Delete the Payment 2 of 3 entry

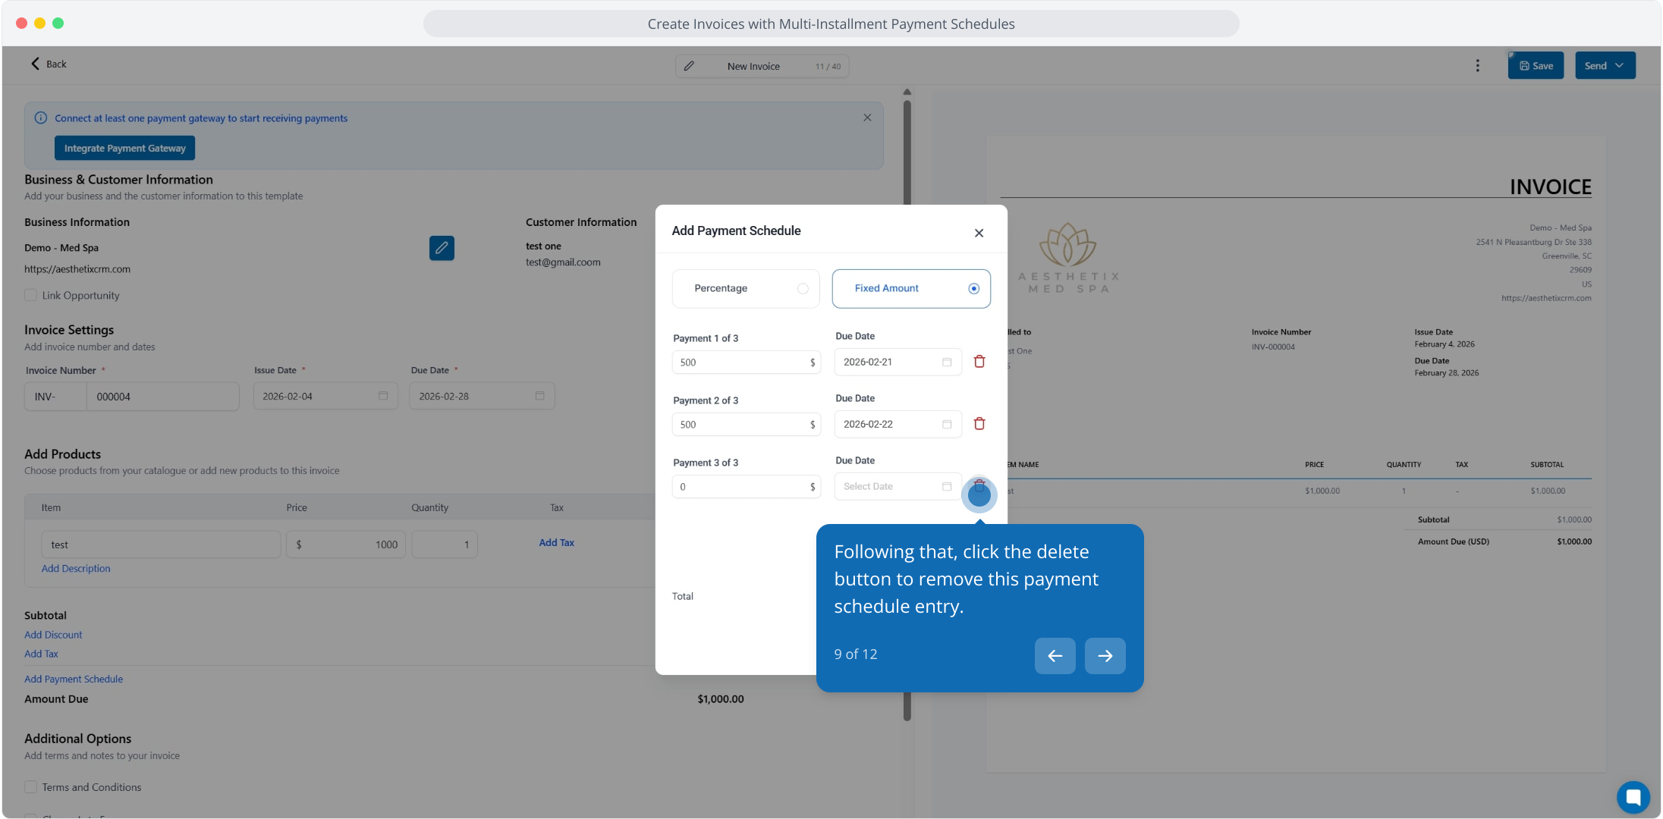pyautogui.click(x=979, y=424)
